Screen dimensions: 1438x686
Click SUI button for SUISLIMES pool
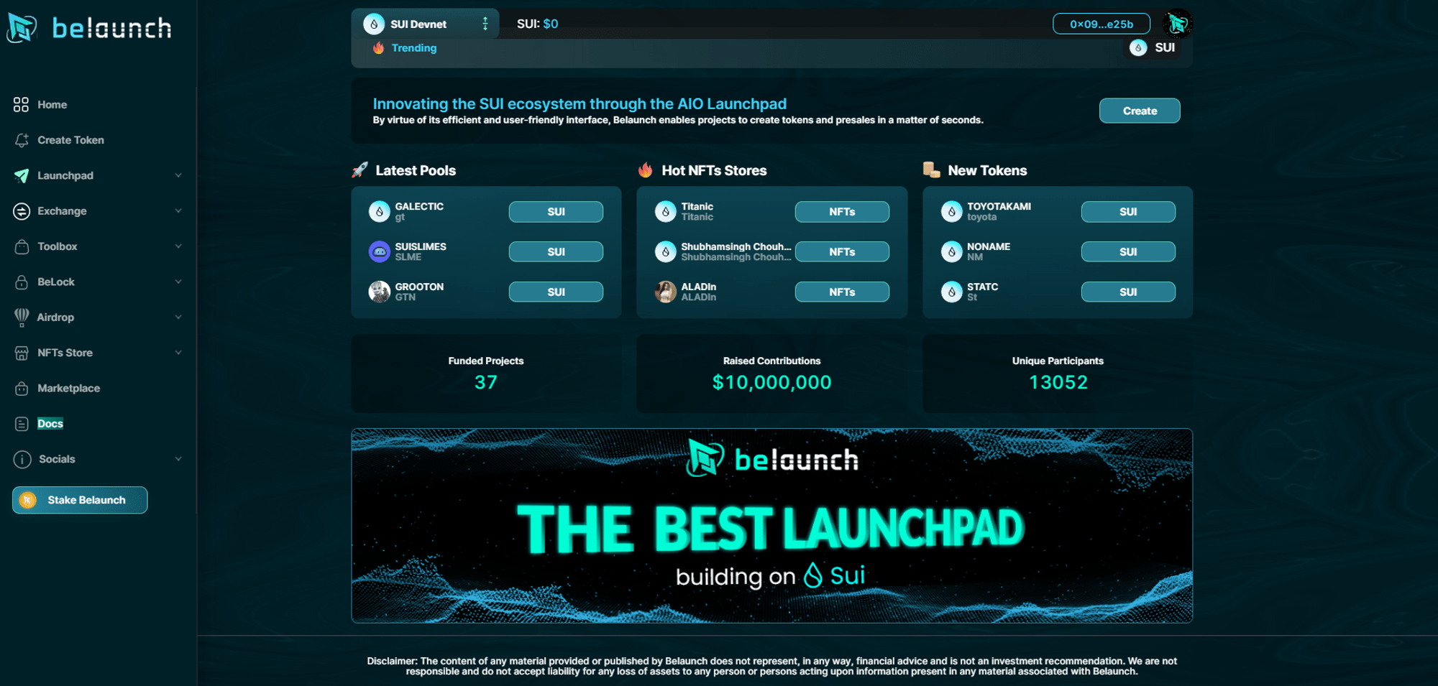tap(556, 251)
